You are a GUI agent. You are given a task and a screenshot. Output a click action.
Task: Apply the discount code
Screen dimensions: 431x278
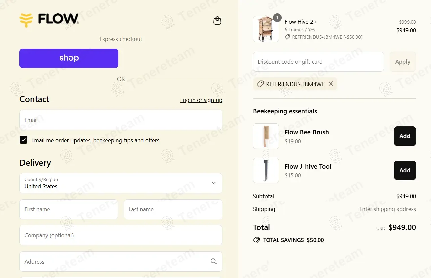click(402, 62)
